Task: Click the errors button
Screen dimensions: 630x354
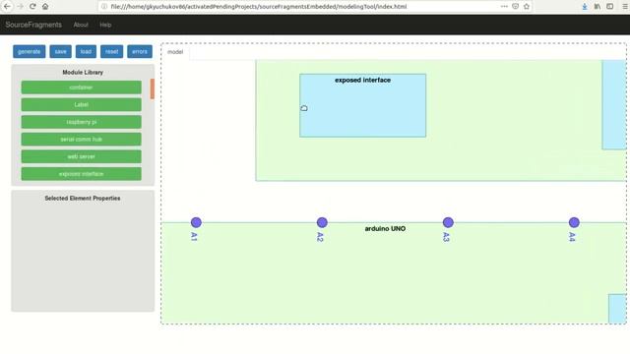Action: click(140, 51)
